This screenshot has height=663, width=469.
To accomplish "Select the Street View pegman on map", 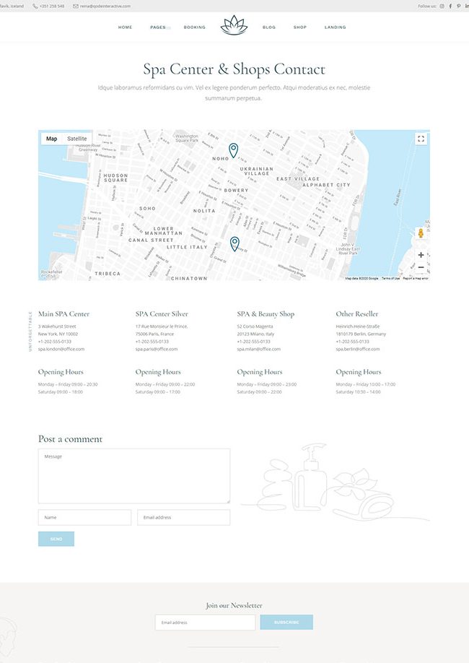I will click(421, 233).
